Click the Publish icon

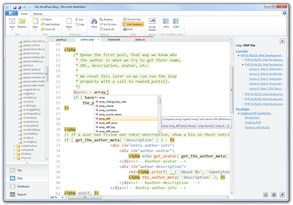click(x=22, y=23)
